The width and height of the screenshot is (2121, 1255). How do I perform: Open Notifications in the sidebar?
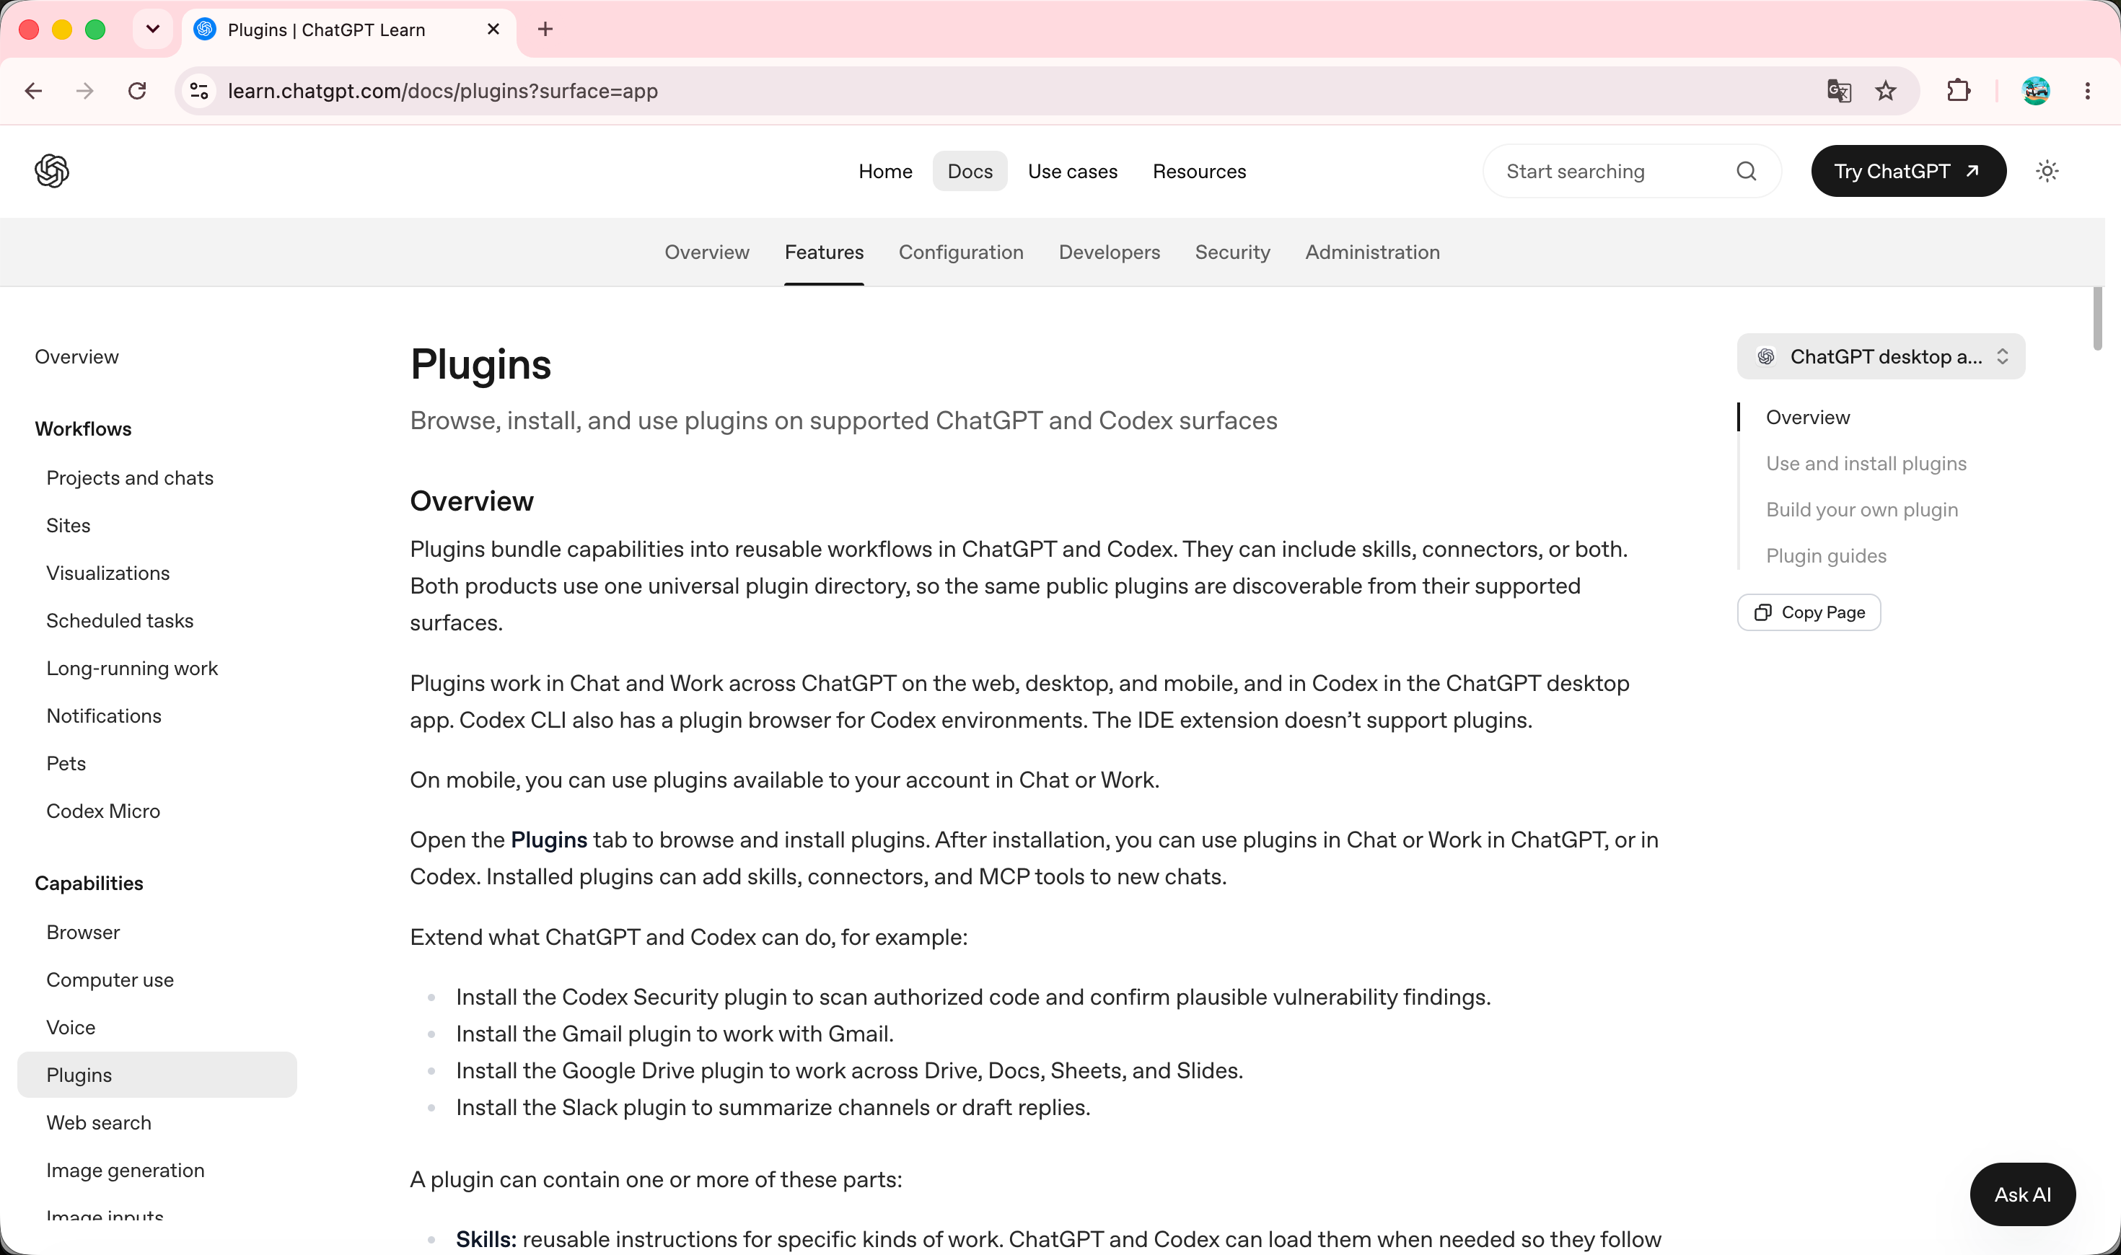point(104,715)
